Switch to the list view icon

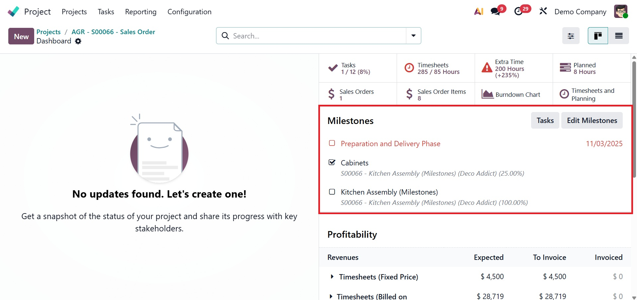619,36
